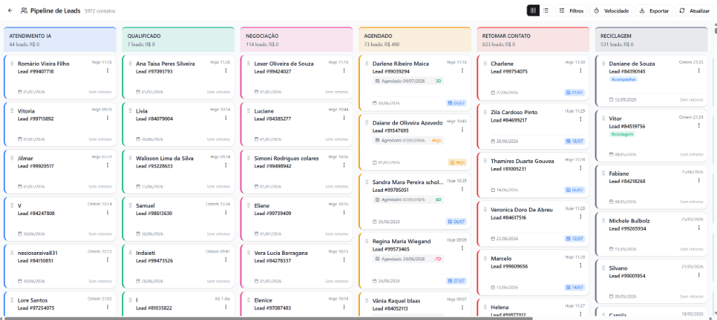Grab drag handle on V card

[12, 206]
